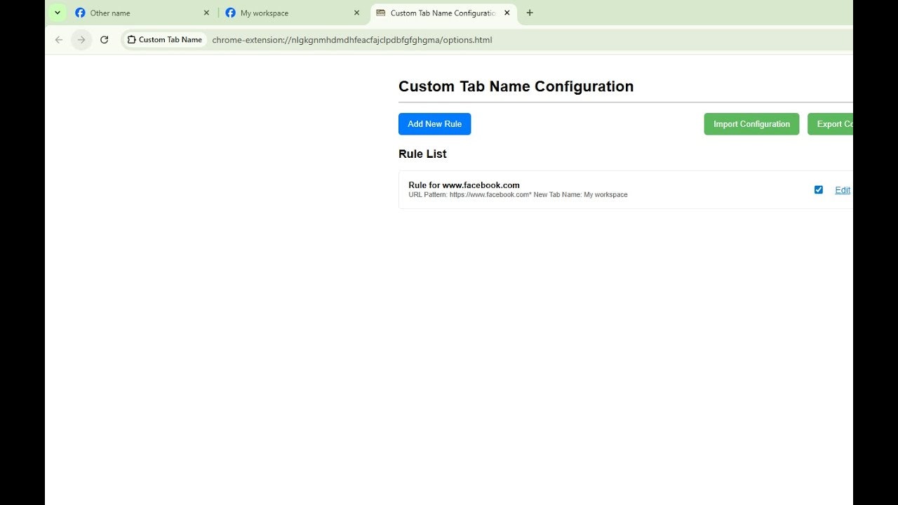
Task: Click the Import Configuration button
Action: [751, 123]
